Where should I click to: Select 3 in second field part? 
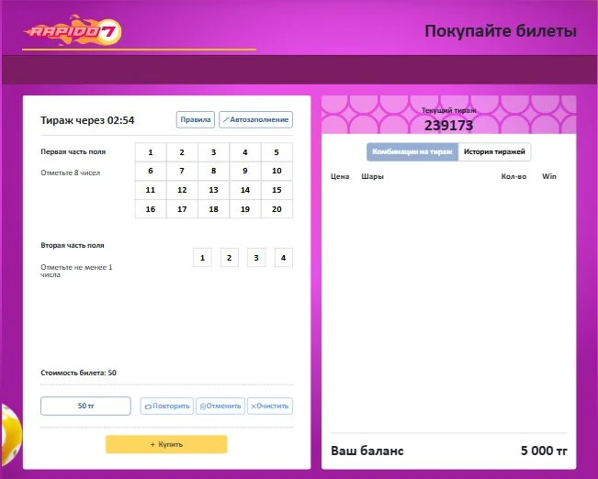(256, 258)
